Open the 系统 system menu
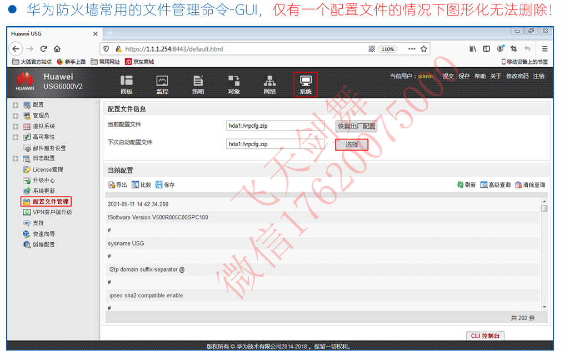565x355 pixels. point(306,84)
